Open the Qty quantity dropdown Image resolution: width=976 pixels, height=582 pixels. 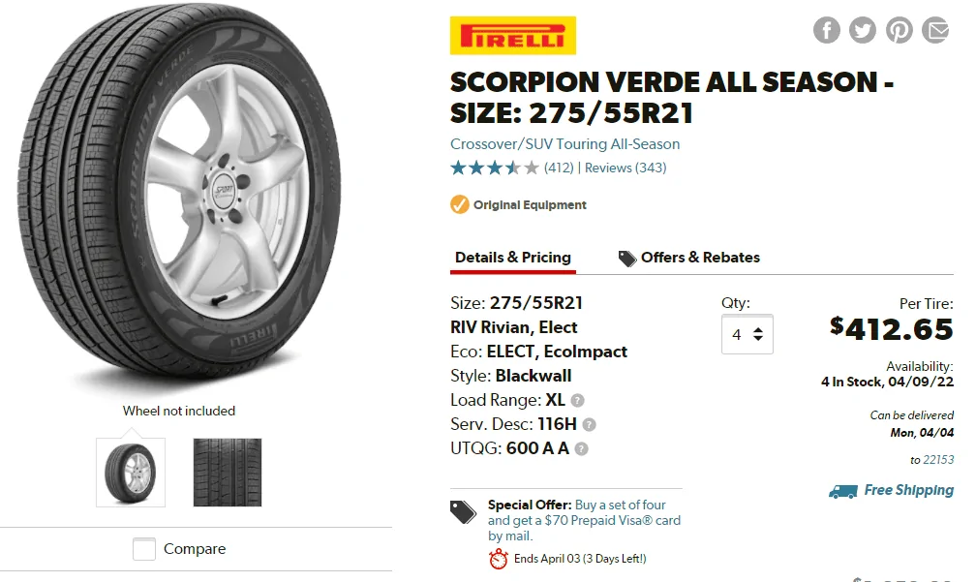747,334
